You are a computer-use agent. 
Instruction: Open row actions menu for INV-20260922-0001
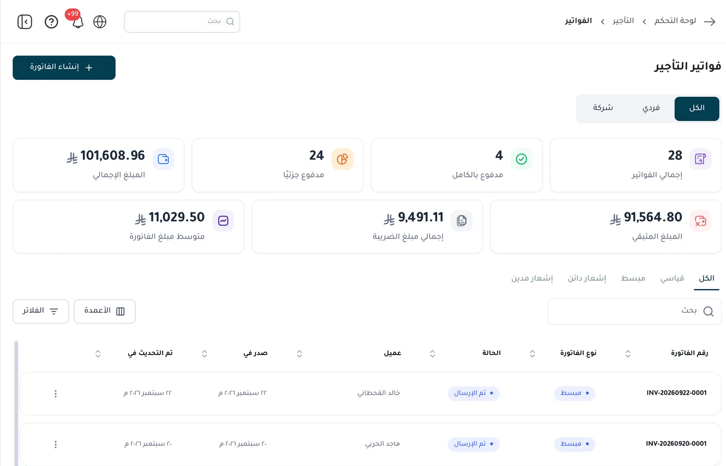click(x=55, y=394)
